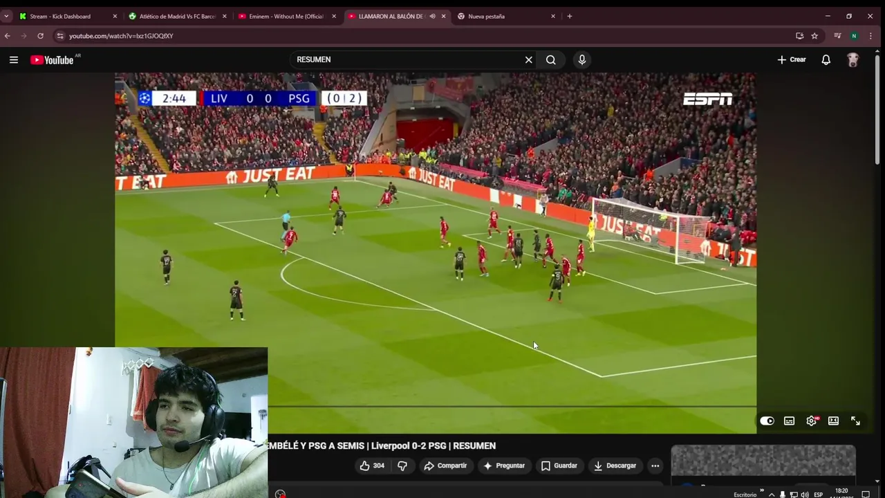
Task: Open the ESP language indicator
Action: coord(819,495)
